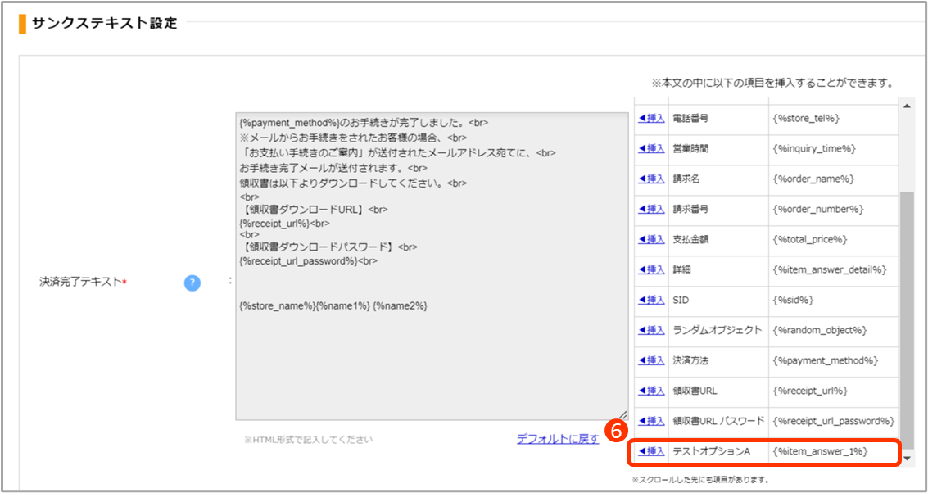This screenshot has height=493, width=928.
Task: Click insert link for 電話番号 row
Action: 651,119
